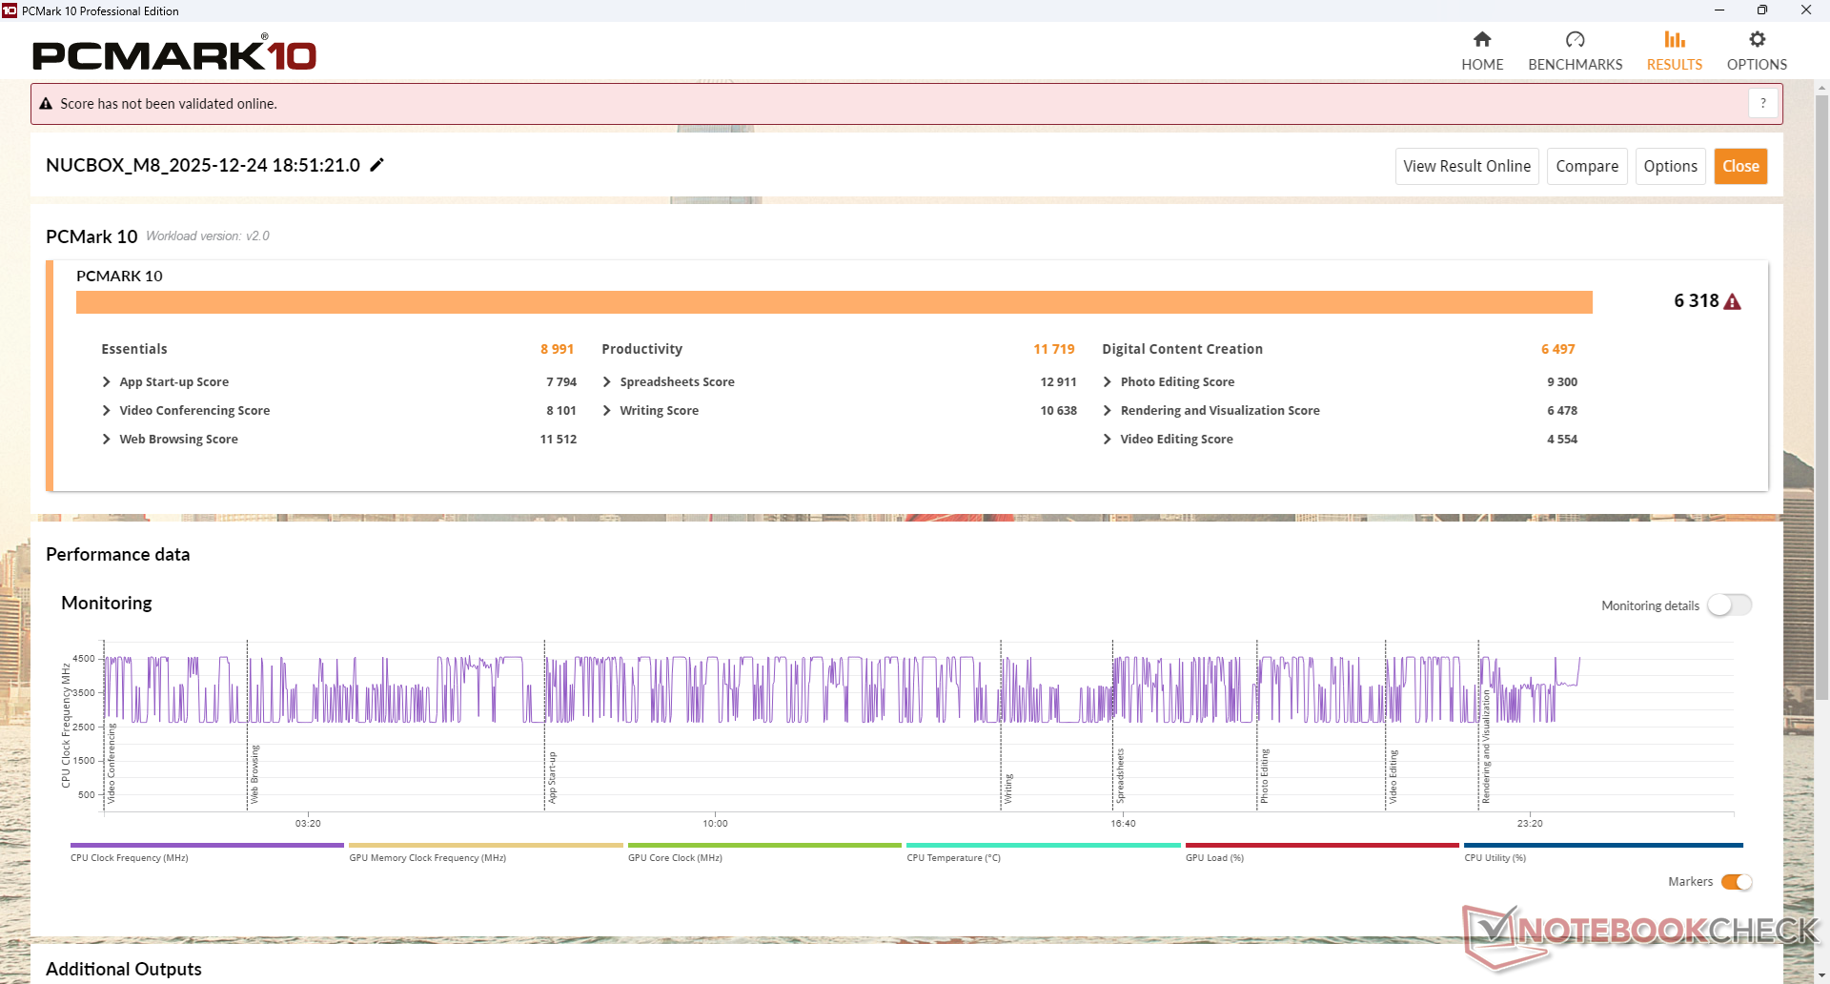Turn off the Markers toggle
This screenshot has height=984, width=1830.
click(1736, 882)
